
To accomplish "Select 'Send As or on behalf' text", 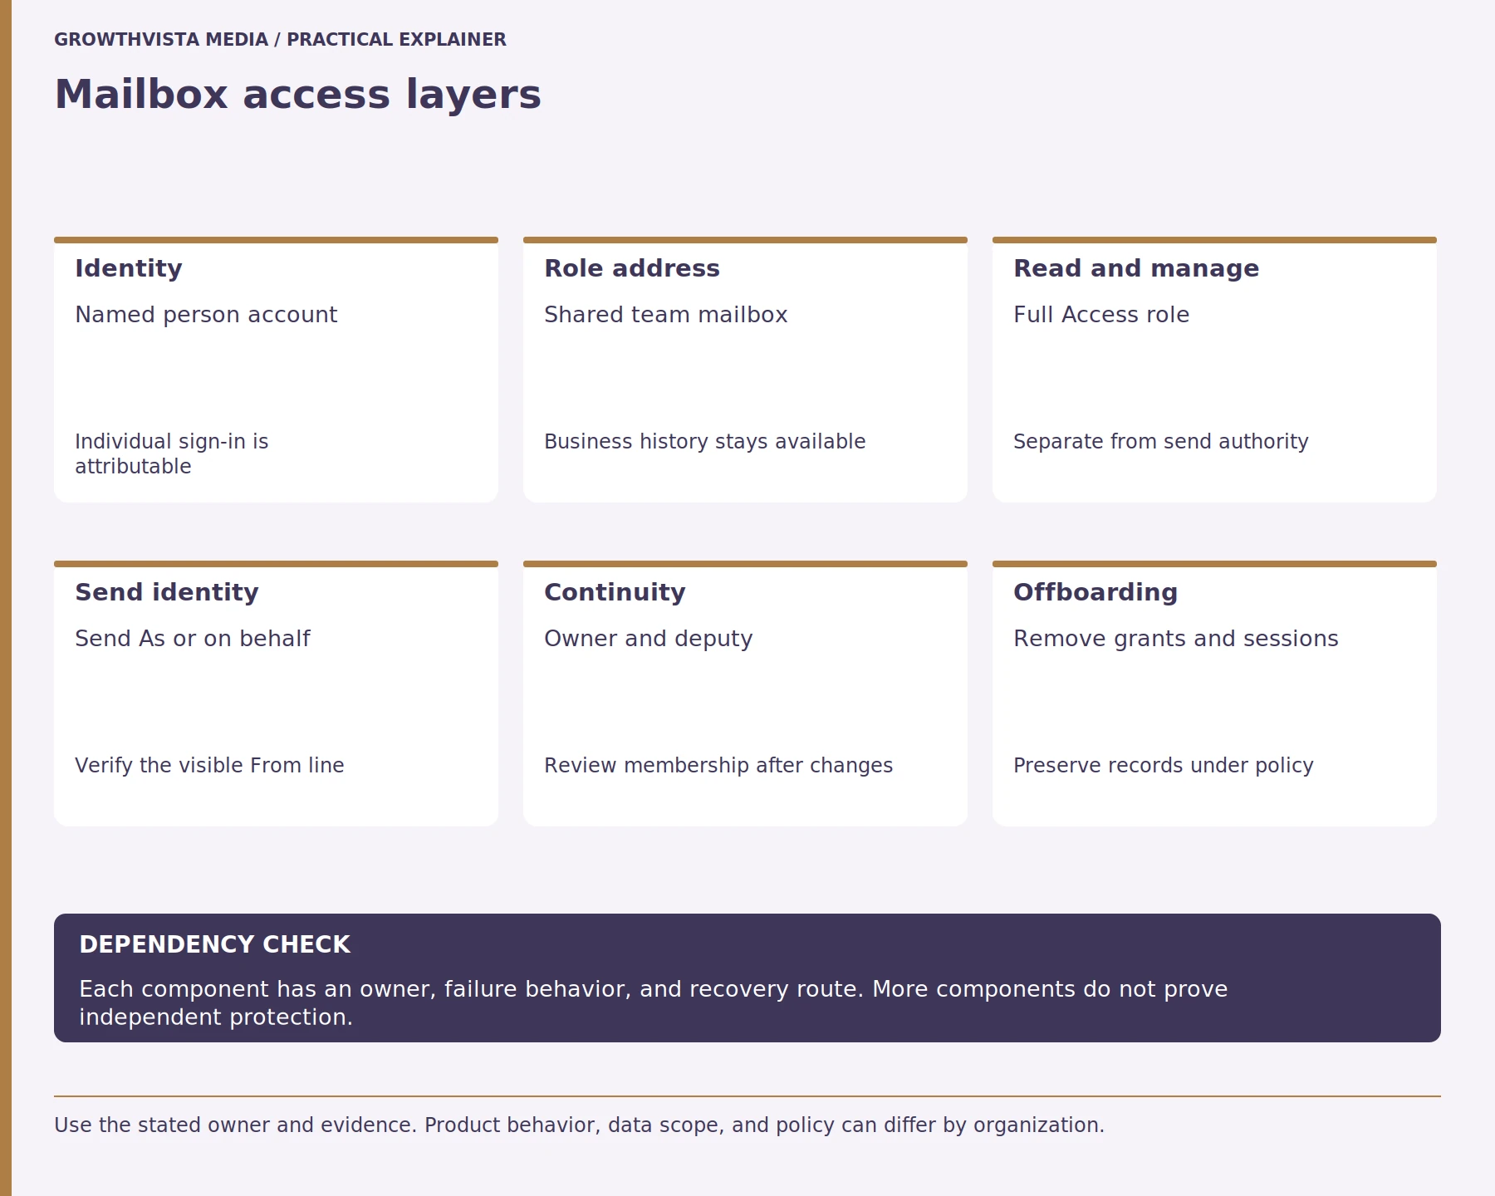I will [193, 639].
